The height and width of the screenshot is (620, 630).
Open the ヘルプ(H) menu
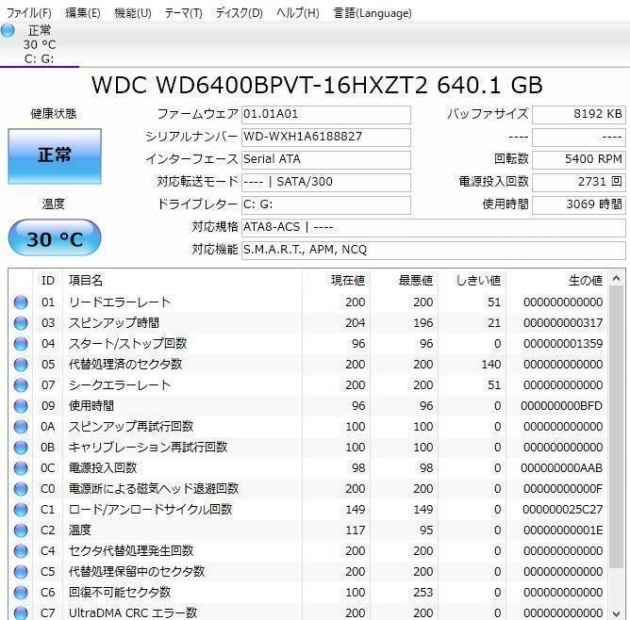(x=298, y=13)
